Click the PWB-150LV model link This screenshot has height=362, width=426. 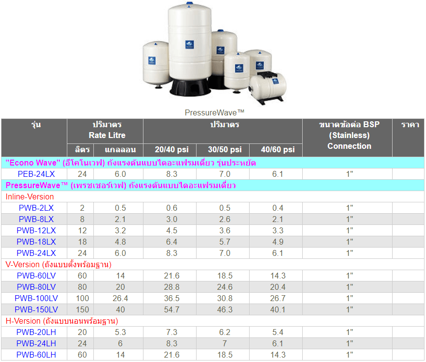pos(36,309)
